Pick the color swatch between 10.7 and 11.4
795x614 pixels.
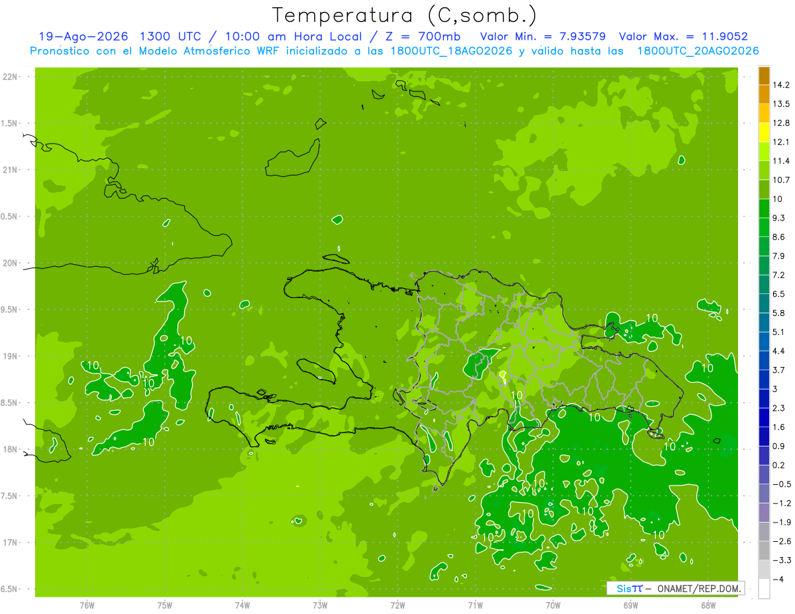click(764, 170)
